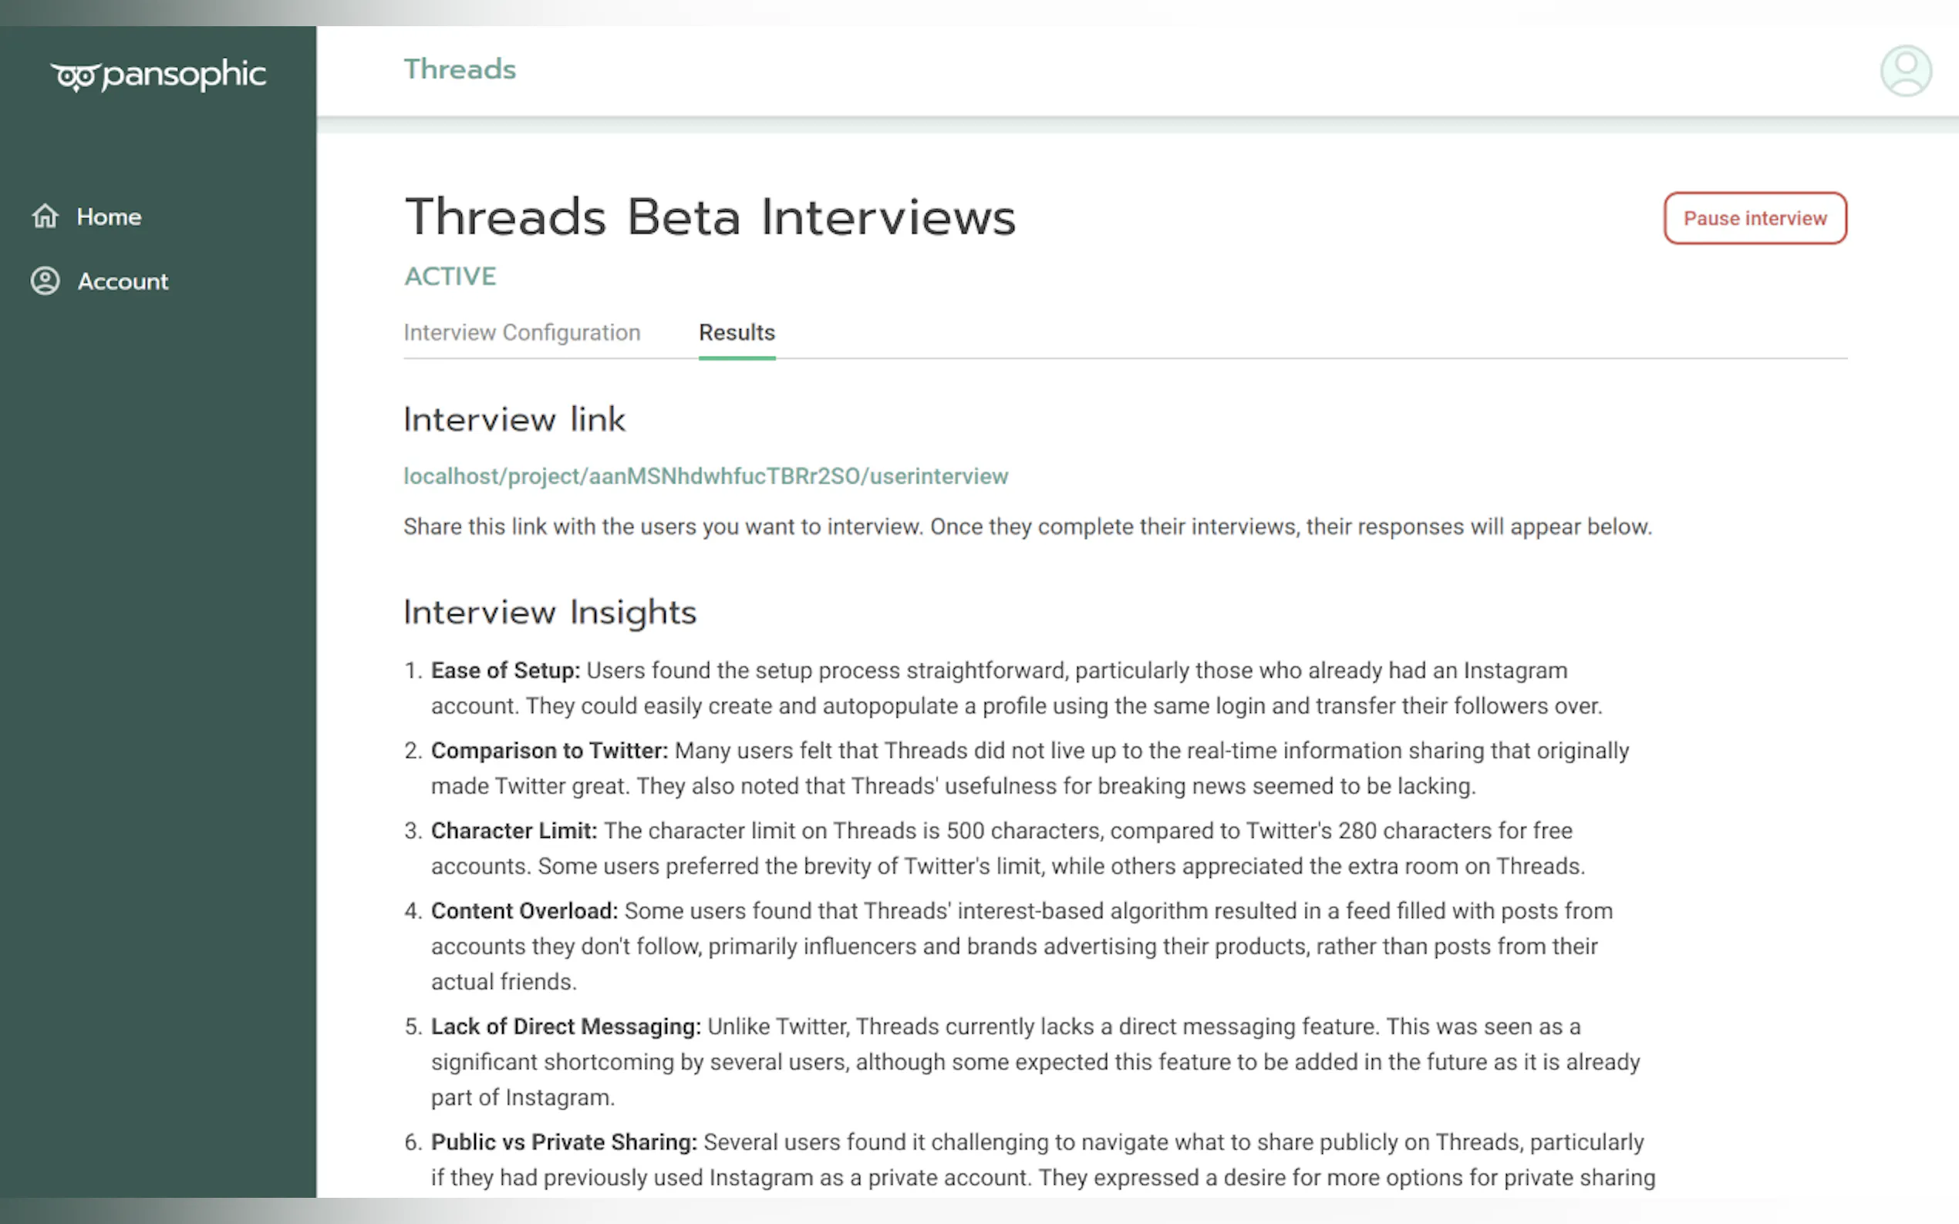The width and height of the screenshot is (1959, 1224).
Task: Click the Content Overload insight item
Action: click(x=524, y=912)
